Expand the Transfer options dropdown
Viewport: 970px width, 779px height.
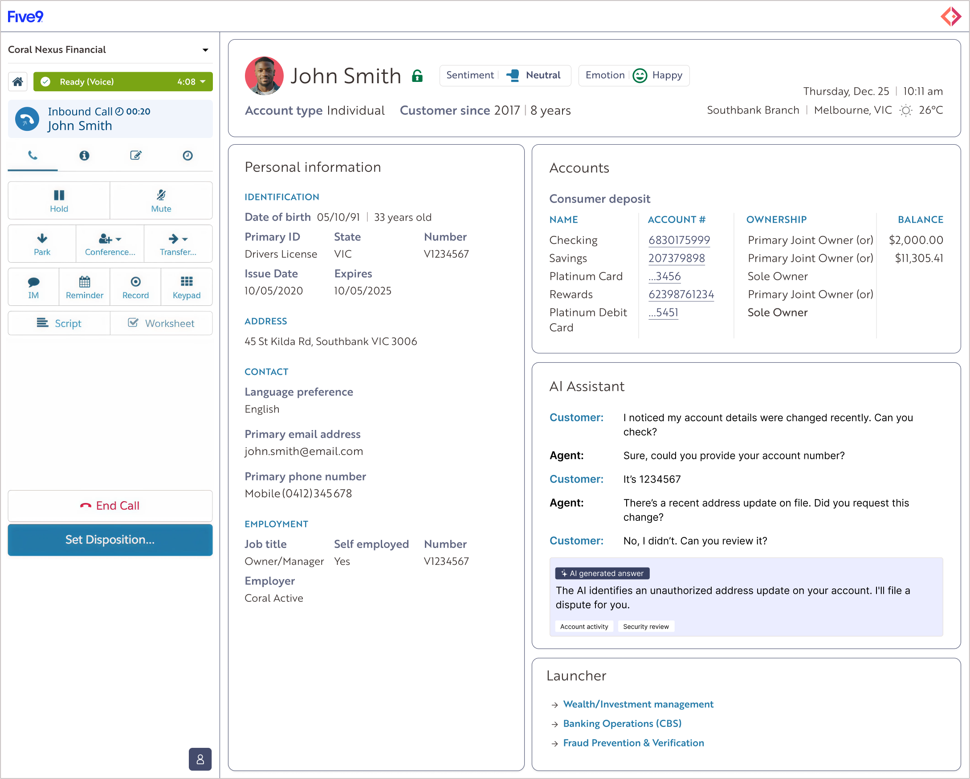tap(178, 244)
